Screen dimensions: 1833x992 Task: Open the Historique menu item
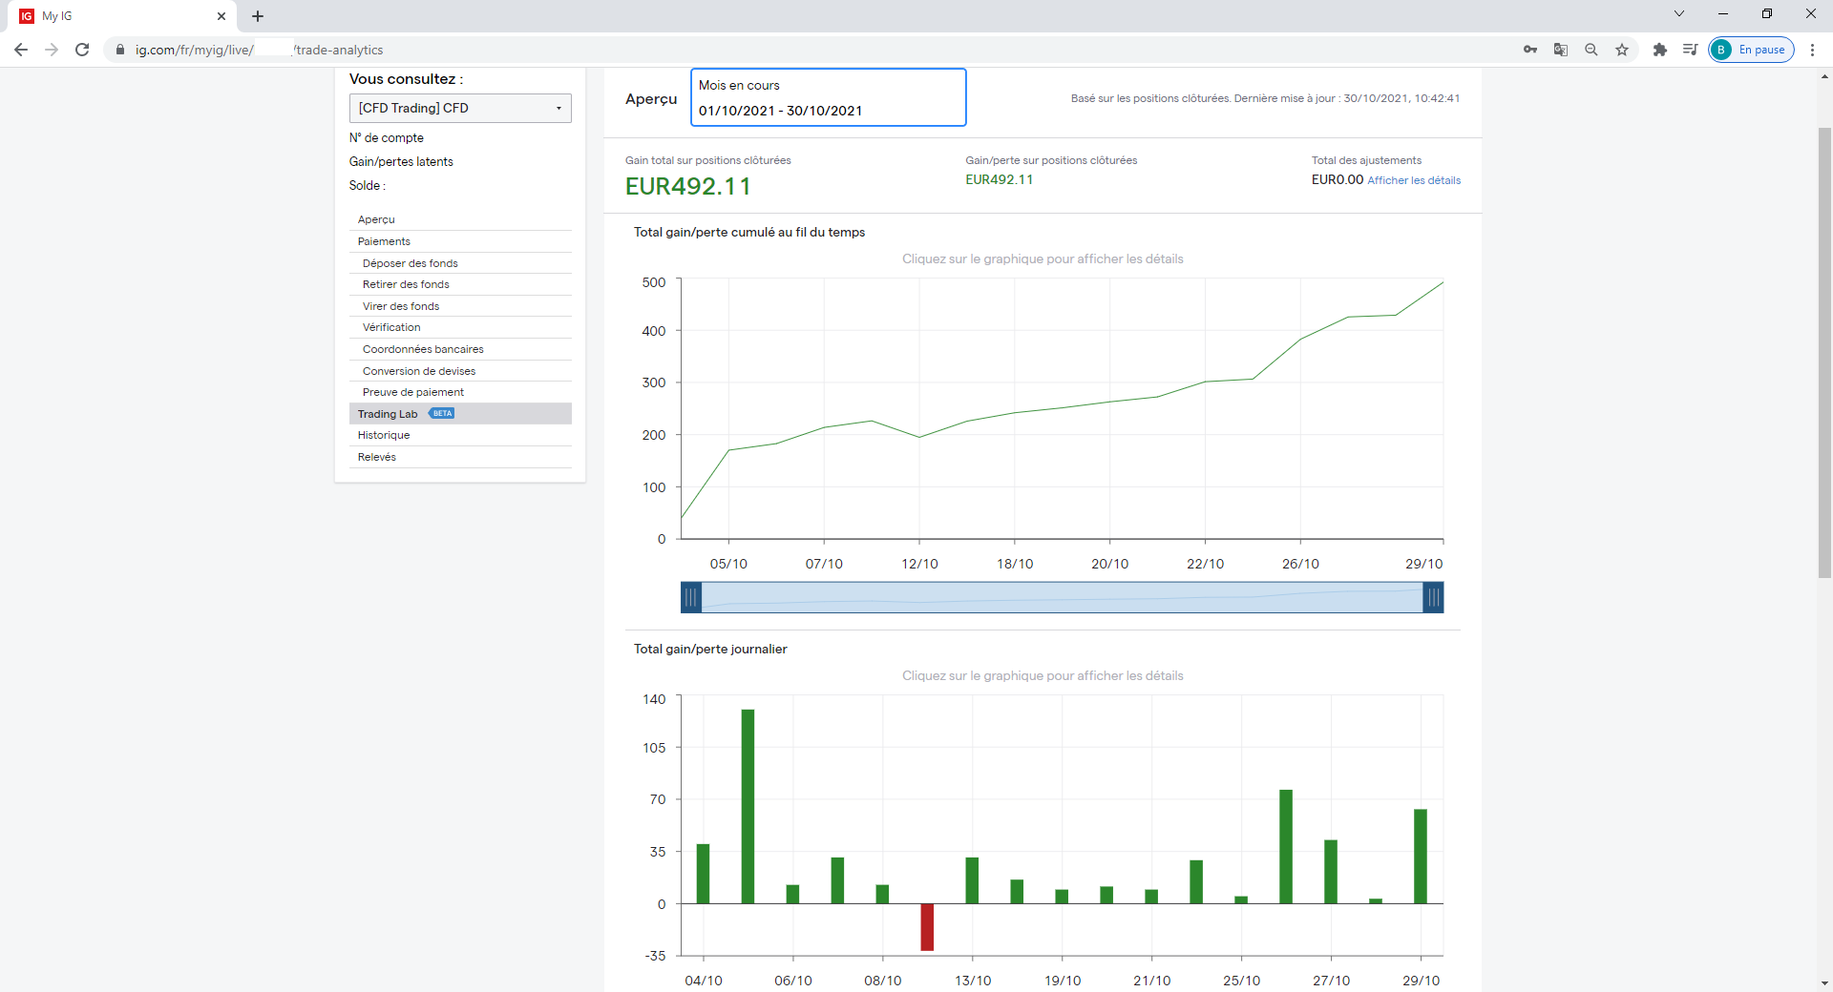coord(384,435)
